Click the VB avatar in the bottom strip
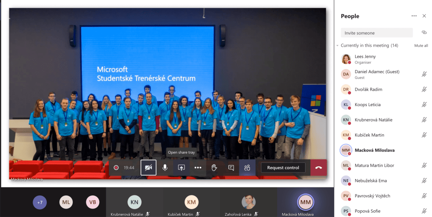Screen dimensions: 432x217 (93, 202)
